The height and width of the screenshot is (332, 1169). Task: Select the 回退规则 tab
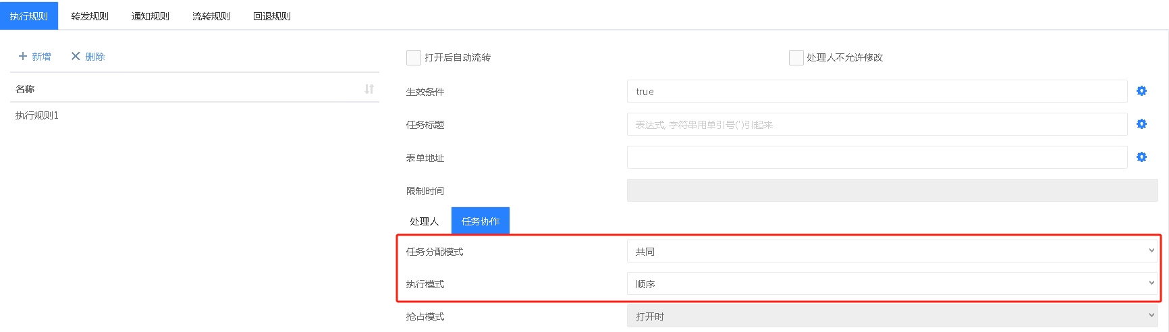click(x=272, y=16)
